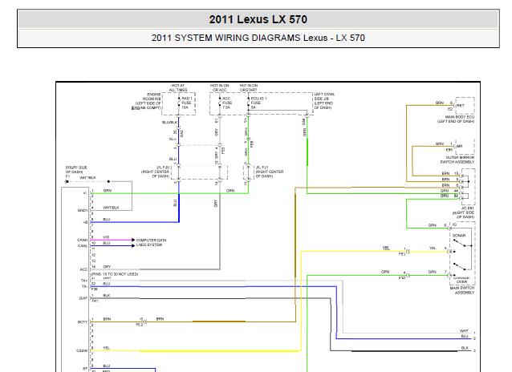
Task: Click the "OUTER MIRROR SWITCH ASSEMBLY" label
Action: [x=457, y=160]
